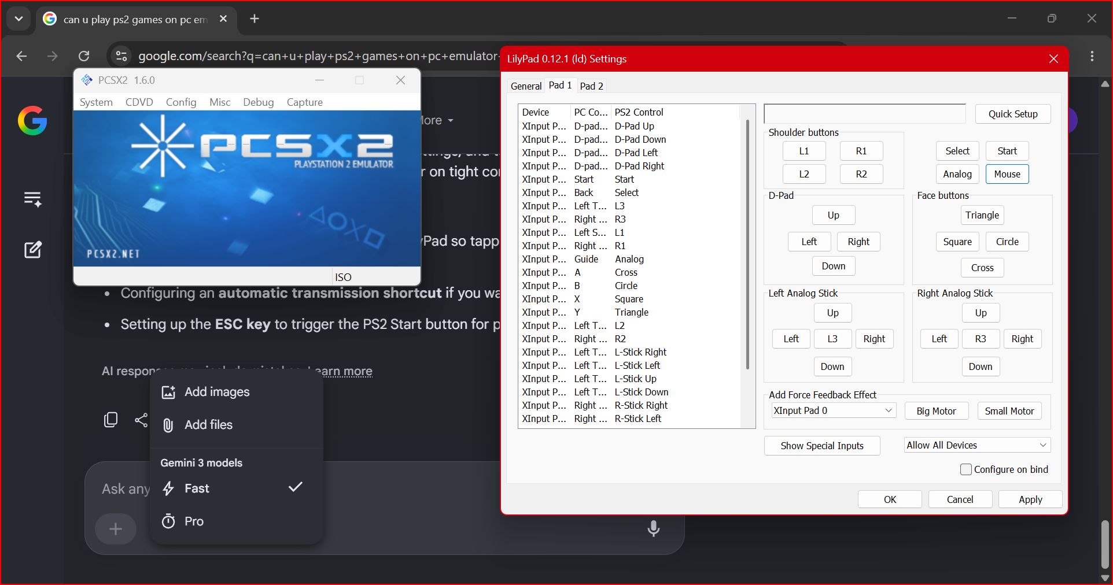
Task: Start a new chat with compose icon
Action: [32, 250]
